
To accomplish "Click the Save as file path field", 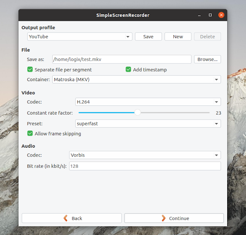I will 121,59.
